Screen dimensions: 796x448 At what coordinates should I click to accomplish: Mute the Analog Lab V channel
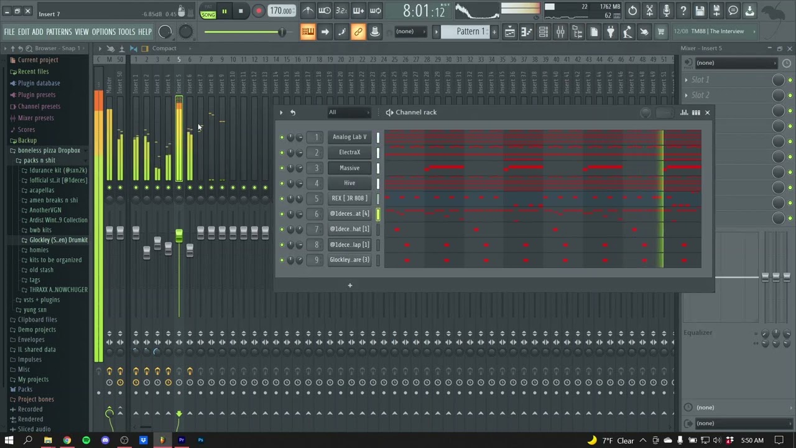click(x=282, y=137)
